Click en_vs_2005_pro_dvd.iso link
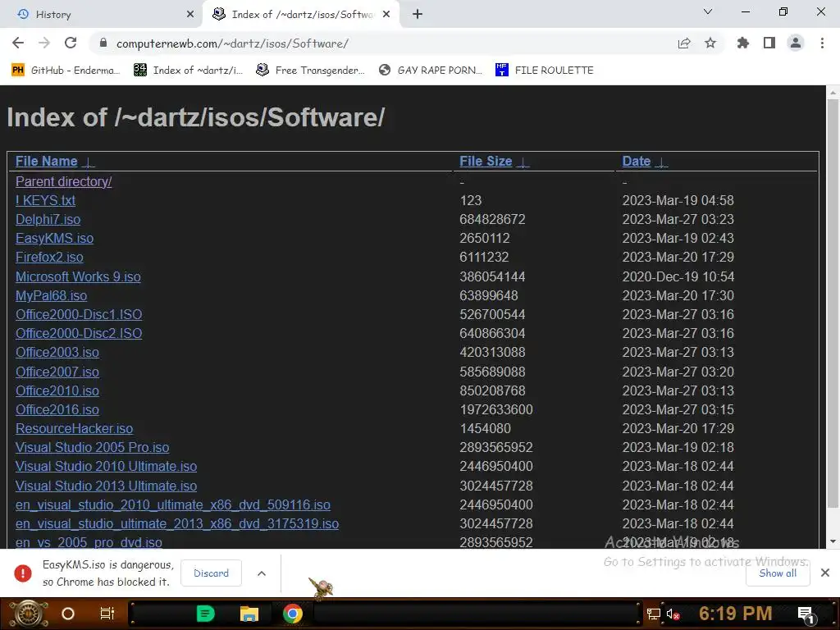Screen dimensions: 840x630 tap(89, 542)
